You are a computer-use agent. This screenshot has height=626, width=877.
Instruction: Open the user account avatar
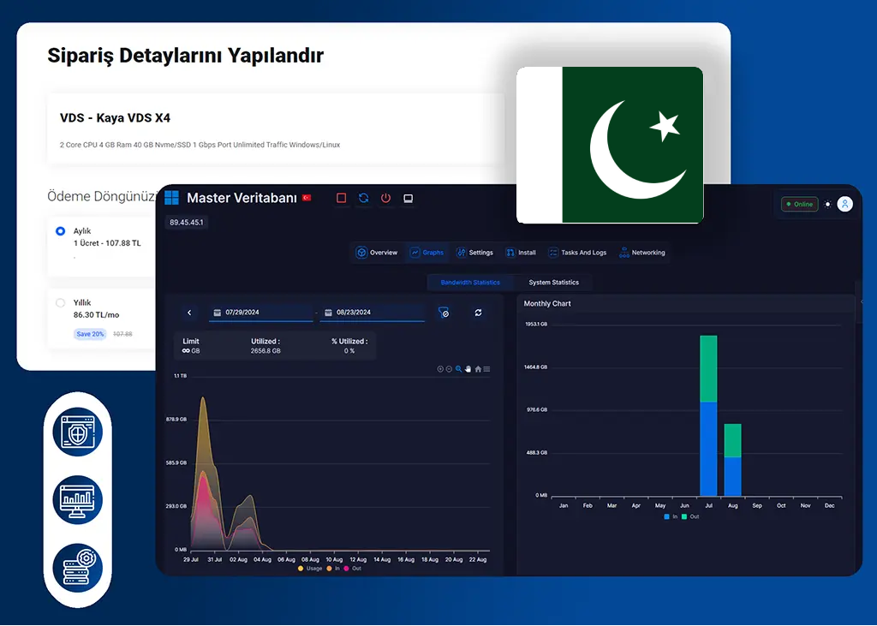[844, 204]
